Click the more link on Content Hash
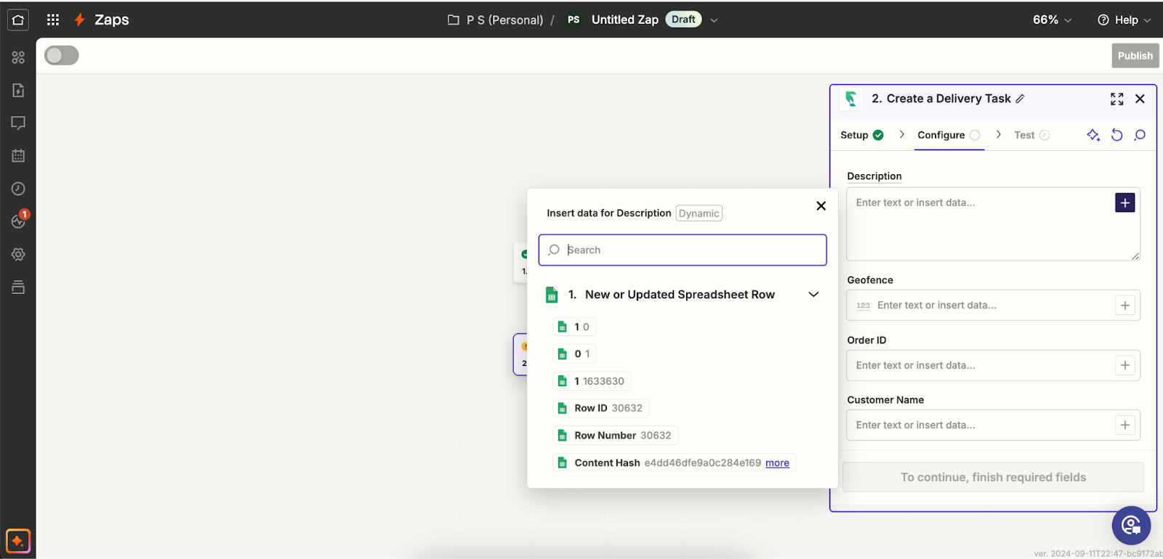This screenshot has height=559, width=1163. tap(777, 463)
